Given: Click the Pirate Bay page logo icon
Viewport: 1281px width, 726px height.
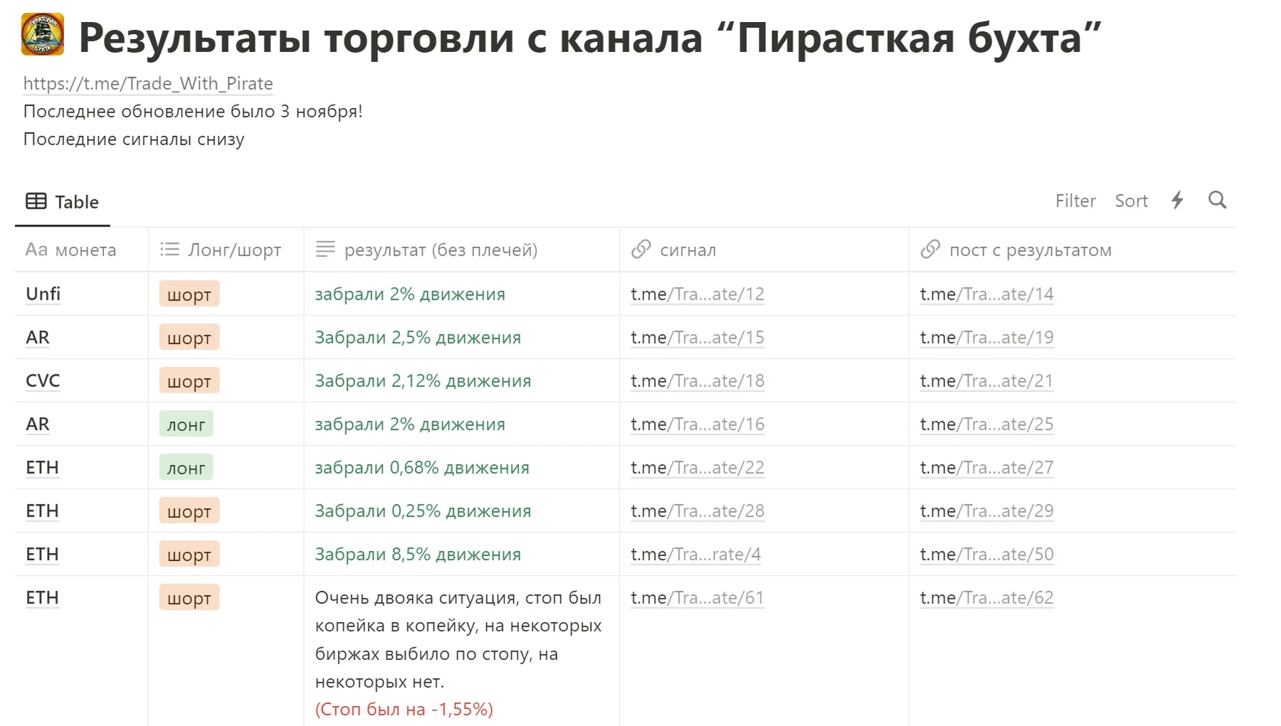Looking at the screenshot, I should [43, 34].
